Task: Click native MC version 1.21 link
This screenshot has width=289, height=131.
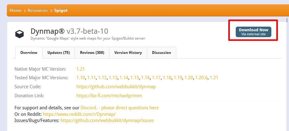Action: (81, 69)
